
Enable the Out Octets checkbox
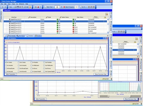pyautogui.click(x=19, y=62)
